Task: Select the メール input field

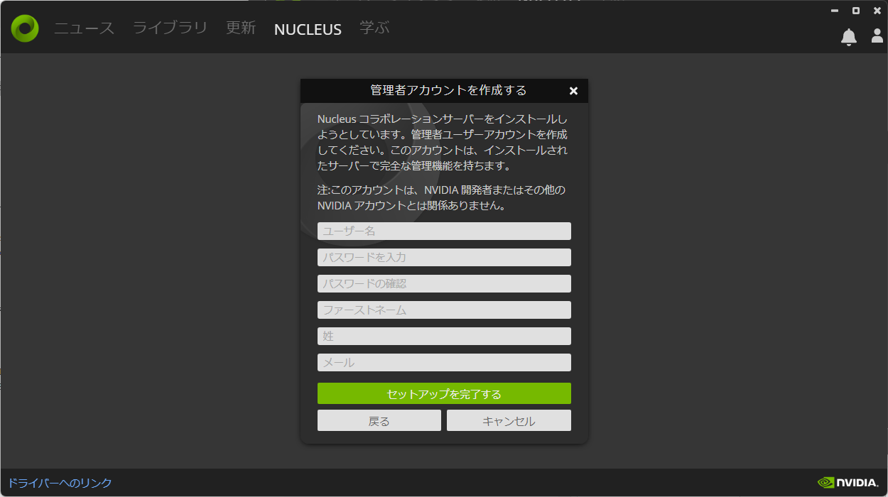Action: (x=444, y=362)
